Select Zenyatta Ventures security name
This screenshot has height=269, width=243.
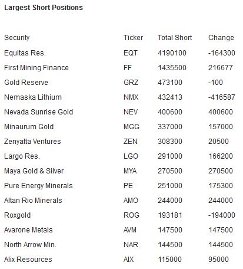(32, 142)
